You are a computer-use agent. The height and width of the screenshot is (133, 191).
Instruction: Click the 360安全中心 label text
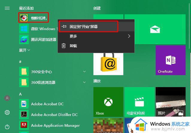point(42,72)
